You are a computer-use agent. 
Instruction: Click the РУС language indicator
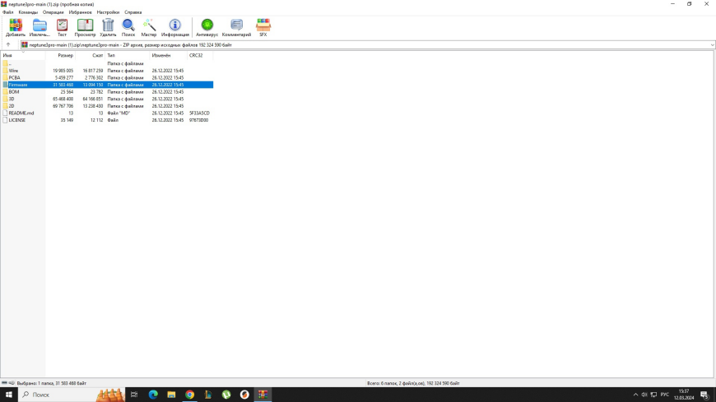tap(665, 395)
